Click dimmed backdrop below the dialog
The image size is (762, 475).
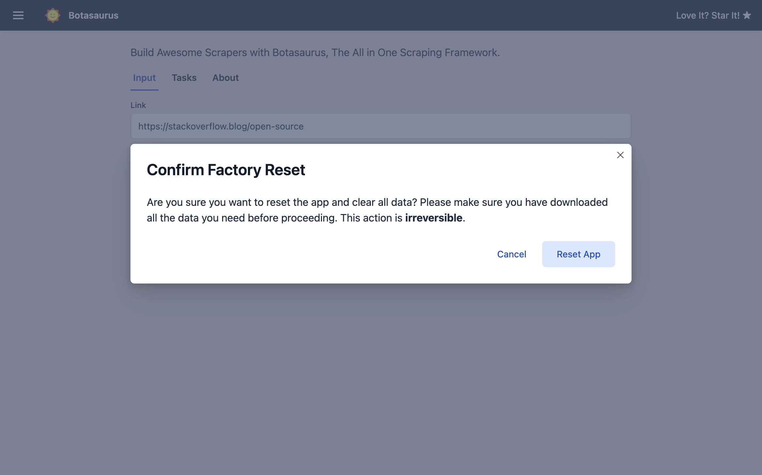[x=381, y=375]
